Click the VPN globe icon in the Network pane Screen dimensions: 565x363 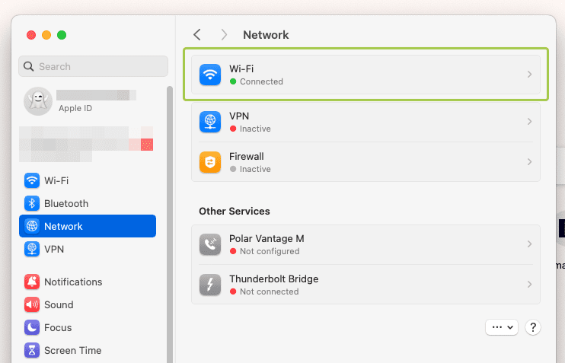pos(210,122)
